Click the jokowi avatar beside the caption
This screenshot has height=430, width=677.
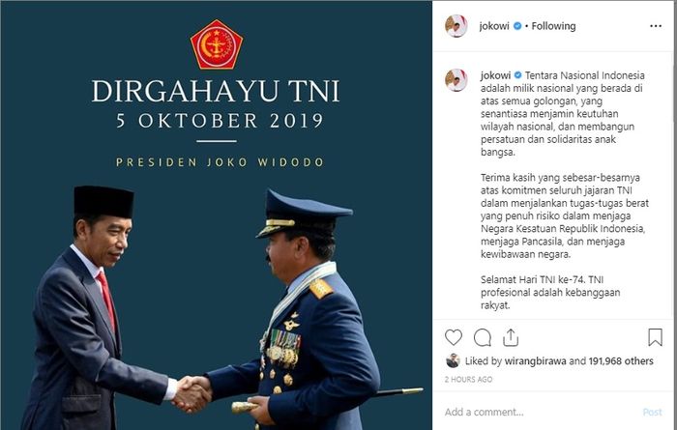click(x=456, y=80)
